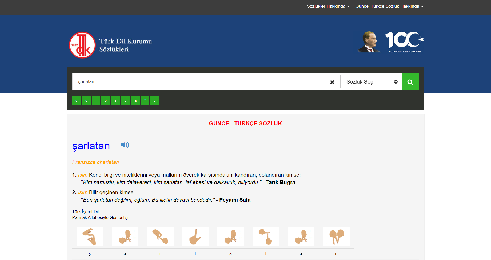Image resolution: width=491 pixels, height=260 pixels.
Task: Open the Sözlük Seç dropdown
Action: click(371, 82)
